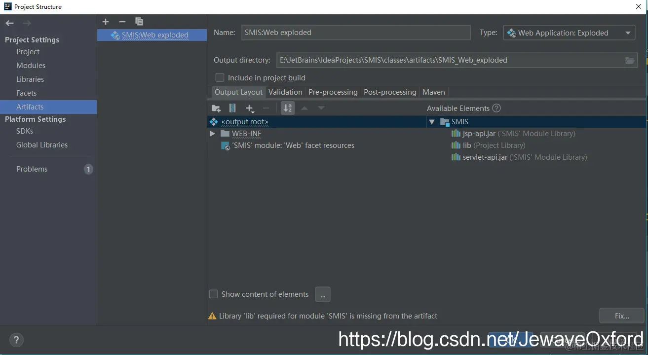Click the ellipsis button beside Show content
This screenshot has height=355, width=648.
point(323,294)
